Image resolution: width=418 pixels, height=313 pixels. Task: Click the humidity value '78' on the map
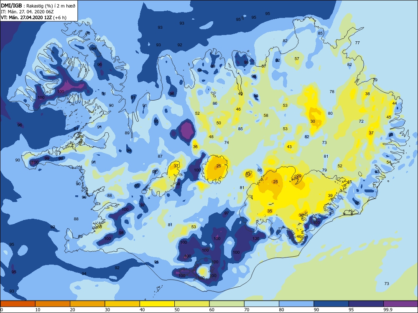pos(331,91)
